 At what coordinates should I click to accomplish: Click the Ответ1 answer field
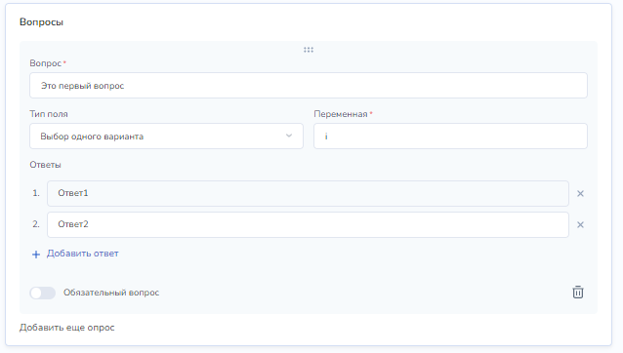pos(308,193)
